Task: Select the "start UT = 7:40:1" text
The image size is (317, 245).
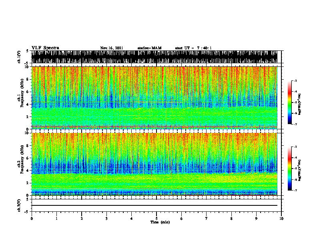Action: 193,48
